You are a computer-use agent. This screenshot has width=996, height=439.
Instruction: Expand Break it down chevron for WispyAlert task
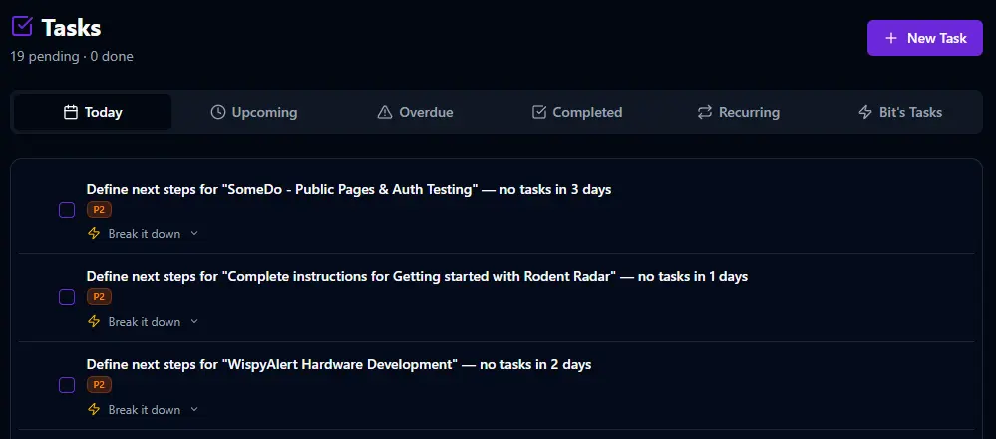click(195, 409)
